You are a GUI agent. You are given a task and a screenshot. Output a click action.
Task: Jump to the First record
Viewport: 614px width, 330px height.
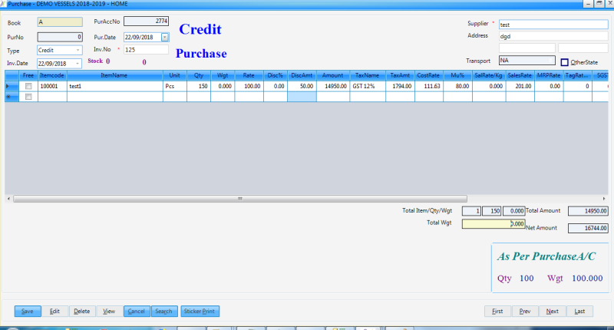point(497,311)
